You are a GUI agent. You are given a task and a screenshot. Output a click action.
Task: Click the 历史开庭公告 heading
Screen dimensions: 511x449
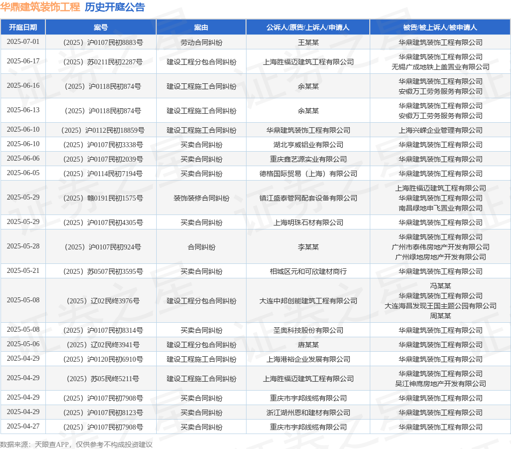click(115, 7)
